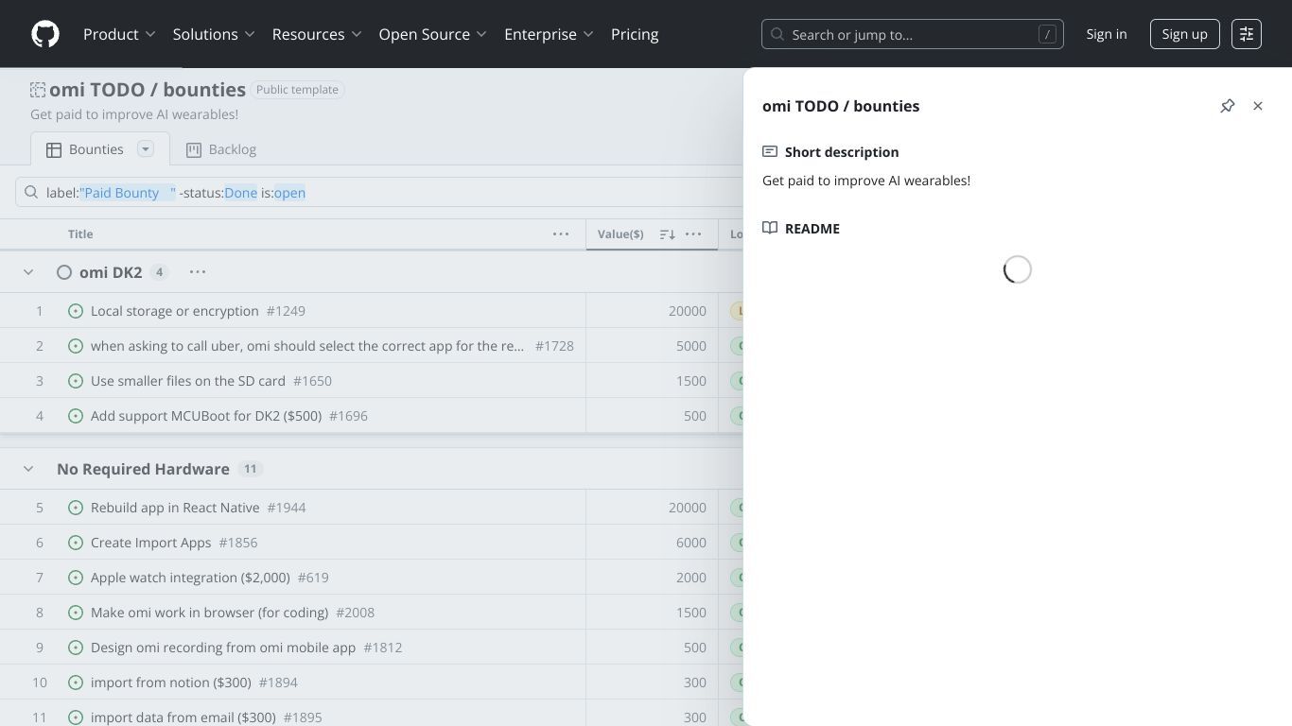Click the omi DK2 group status circle icon
The height and width of the screenshot is (726, 1292).
click(64, 272)
